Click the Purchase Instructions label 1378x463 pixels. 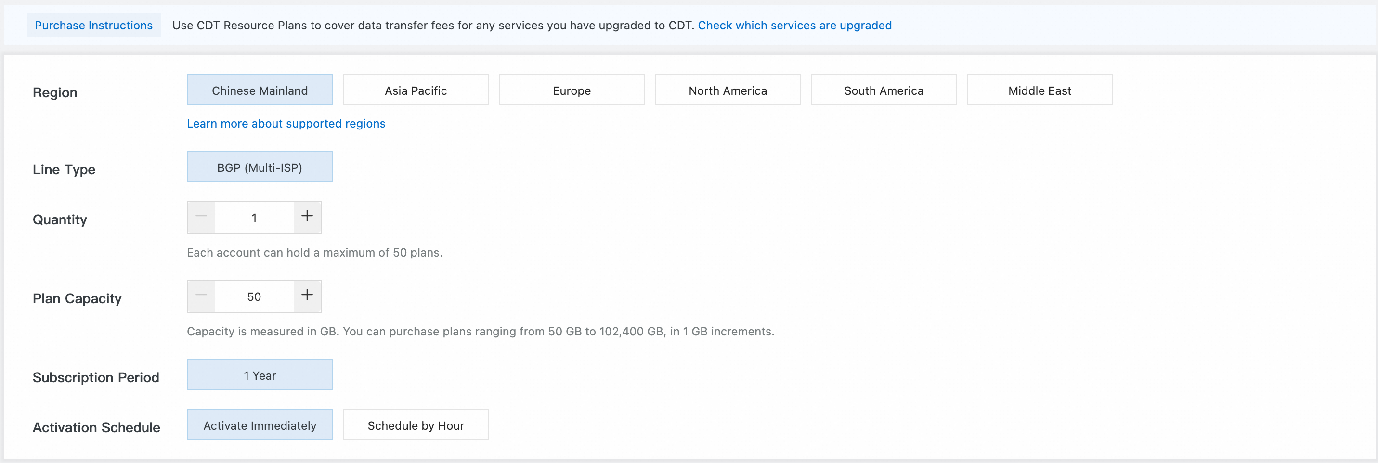click(x=93, y=25)
